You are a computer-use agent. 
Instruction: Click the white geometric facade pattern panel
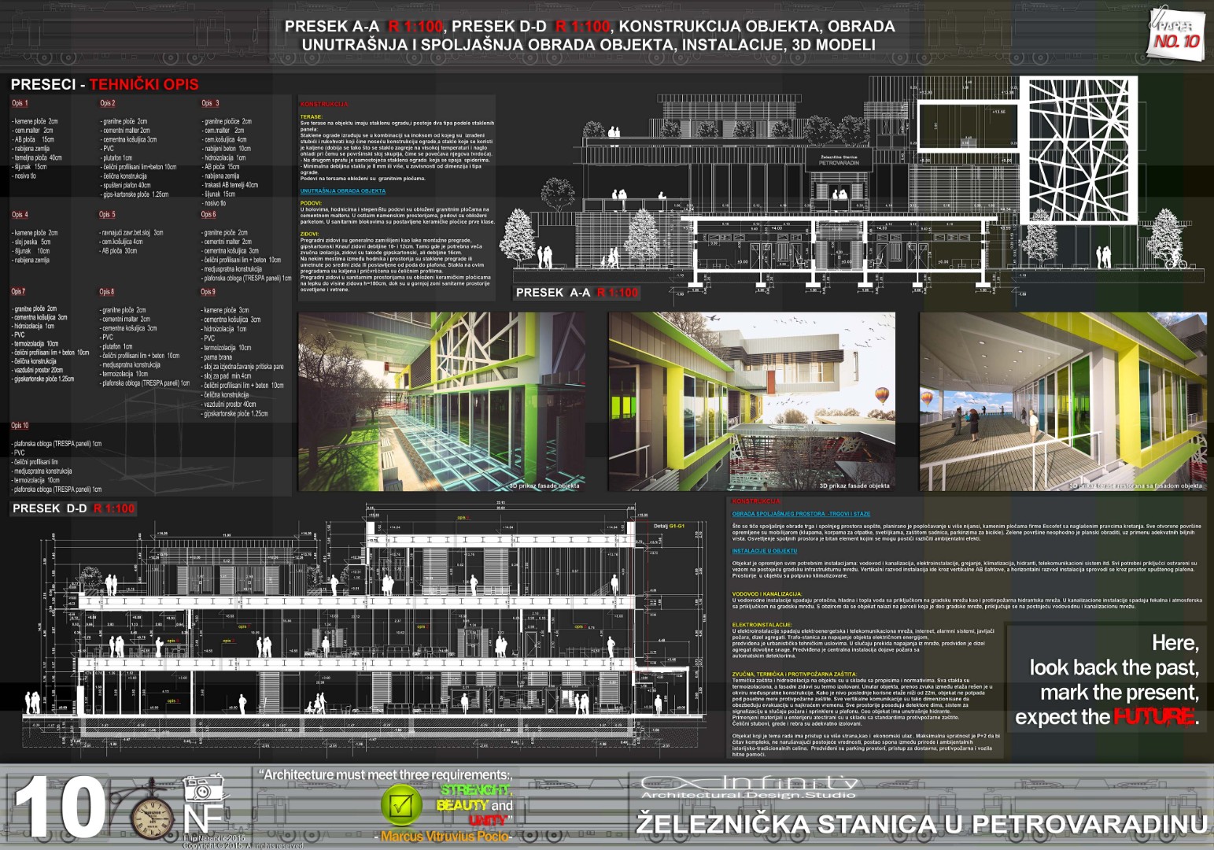click(x=1082, y=150)
